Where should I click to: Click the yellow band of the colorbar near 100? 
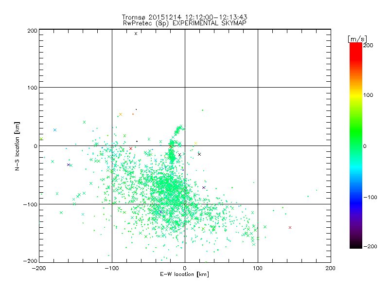[x=356, y=95]
